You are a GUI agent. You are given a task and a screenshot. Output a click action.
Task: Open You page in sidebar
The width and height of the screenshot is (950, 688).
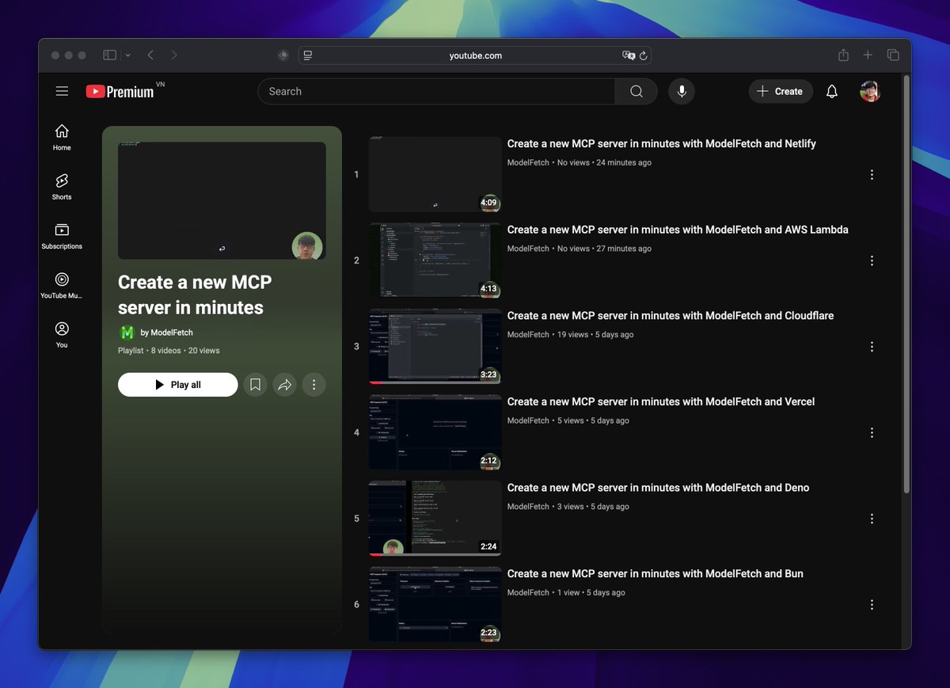click(x=62, y=334)
